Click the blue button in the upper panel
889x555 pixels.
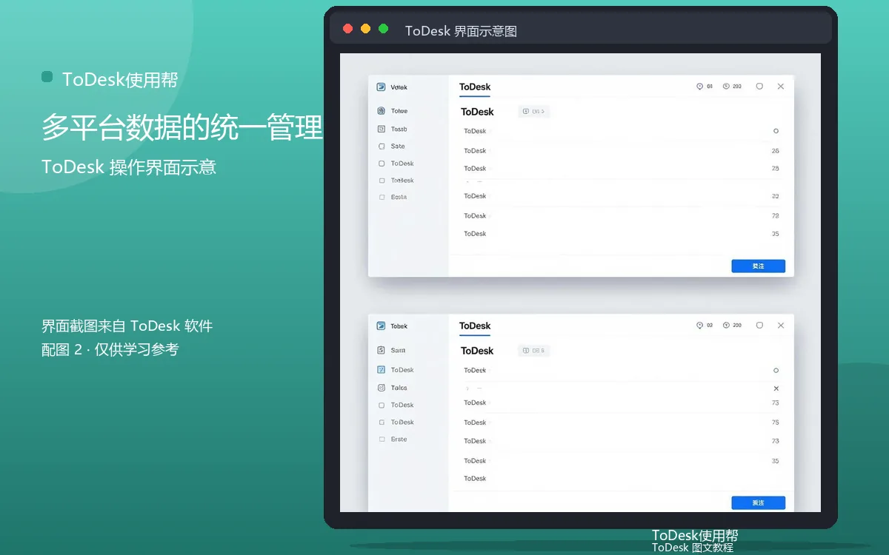[x=758, y=266]
